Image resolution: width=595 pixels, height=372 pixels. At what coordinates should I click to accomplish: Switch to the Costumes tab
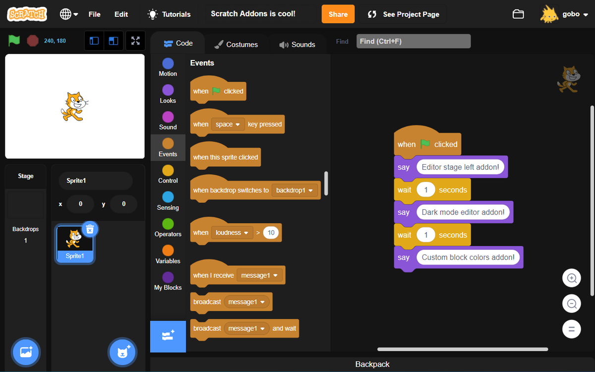pyautogui.click(x=236, y=44)
